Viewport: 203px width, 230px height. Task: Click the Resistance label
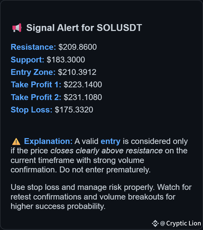(33, 47)
